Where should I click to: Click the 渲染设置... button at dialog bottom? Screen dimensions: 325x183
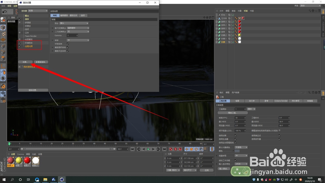point(33,90)
